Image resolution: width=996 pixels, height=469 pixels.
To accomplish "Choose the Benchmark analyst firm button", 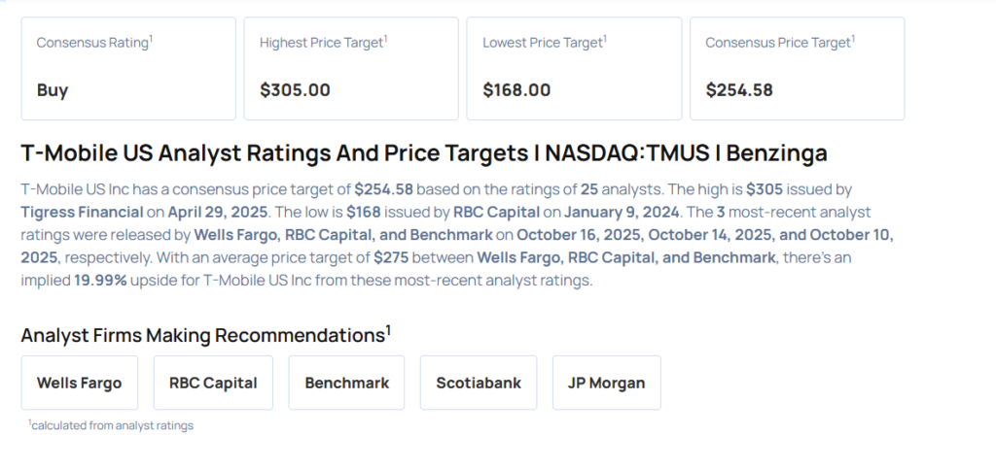I will (346, 383).
